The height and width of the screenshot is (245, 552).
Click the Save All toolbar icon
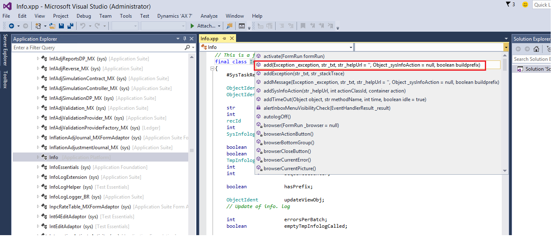tap(70, 26)
